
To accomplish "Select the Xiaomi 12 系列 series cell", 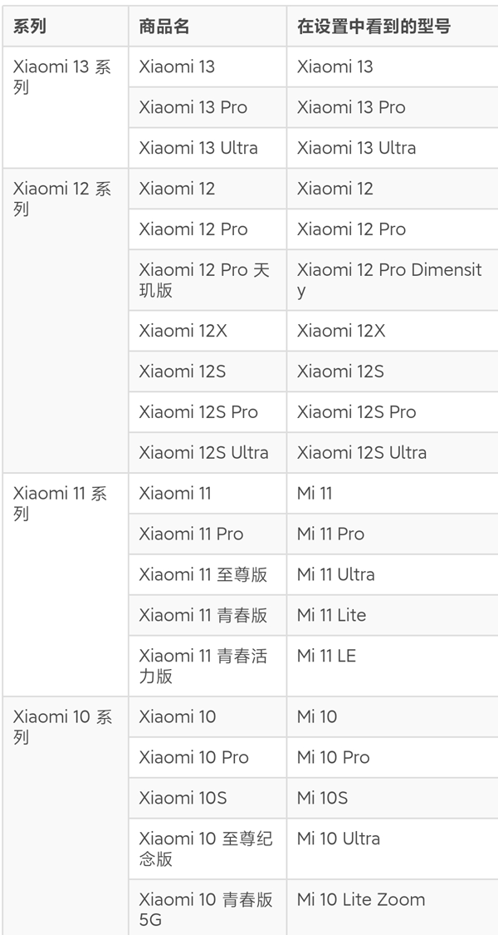I will 62,199.
